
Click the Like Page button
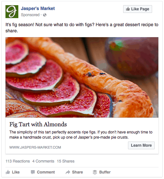[x=138, y=9]
